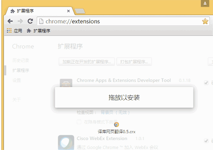Screen dimensions: 213x150
Task: Go back with the back arrow
Action: click(10, 21)
